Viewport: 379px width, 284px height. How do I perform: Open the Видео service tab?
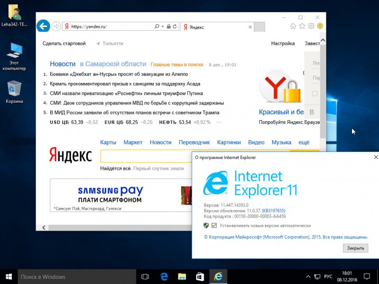256,142
